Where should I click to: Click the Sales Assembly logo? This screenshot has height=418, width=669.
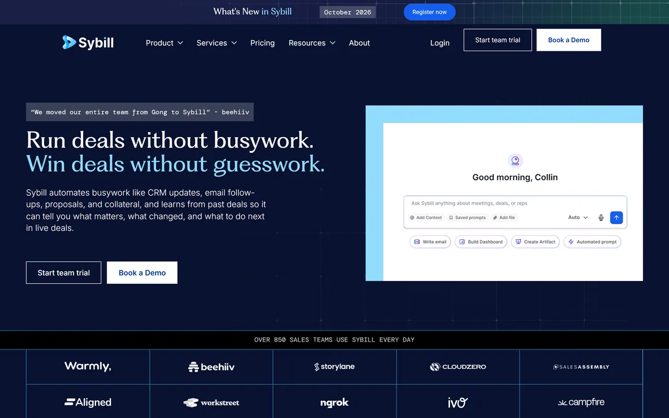(581, 367)
